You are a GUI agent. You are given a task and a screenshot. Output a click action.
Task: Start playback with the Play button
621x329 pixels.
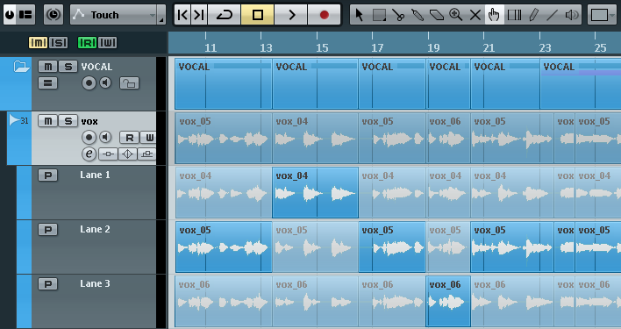(291, 15)
